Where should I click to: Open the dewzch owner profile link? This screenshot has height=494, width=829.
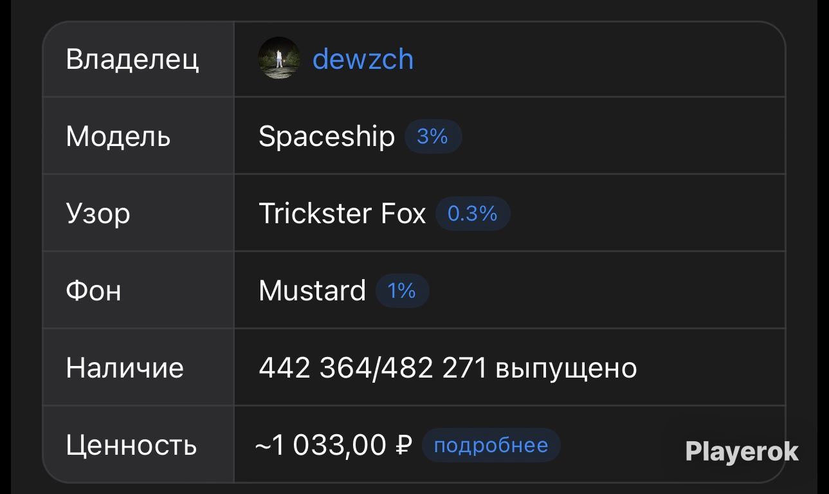click(x=363, y=59)
